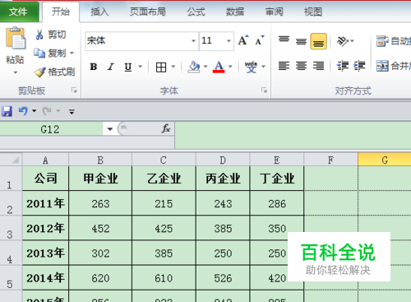The image size is (411, 302).
Task: Click the Name Box showing G12
Action: click(x=52, y=129)
